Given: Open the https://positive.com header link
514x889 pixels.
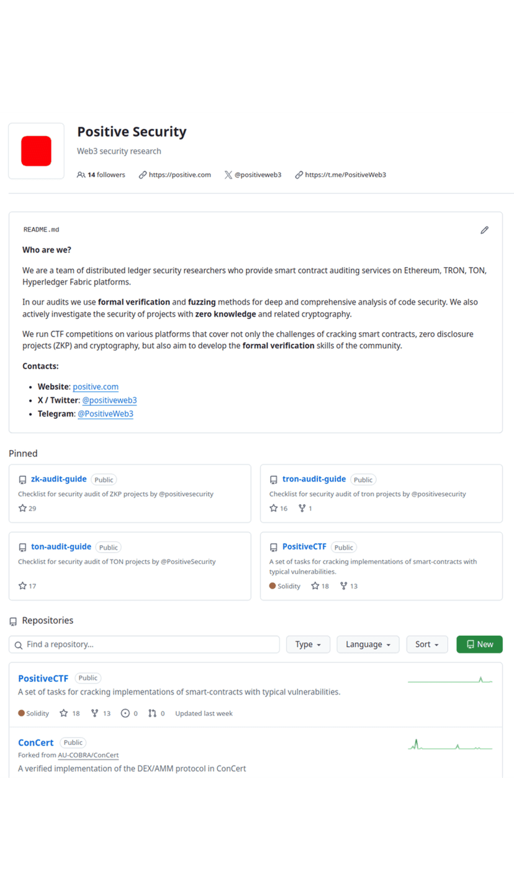Looking at the screenshot, I should 180,175.
